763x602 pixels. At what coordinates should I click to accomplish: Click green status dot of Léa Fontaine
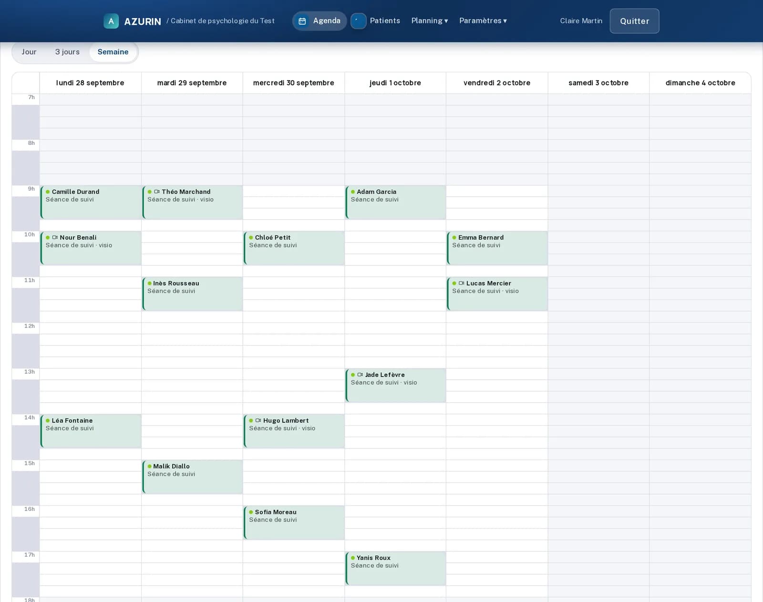point(48,421)
